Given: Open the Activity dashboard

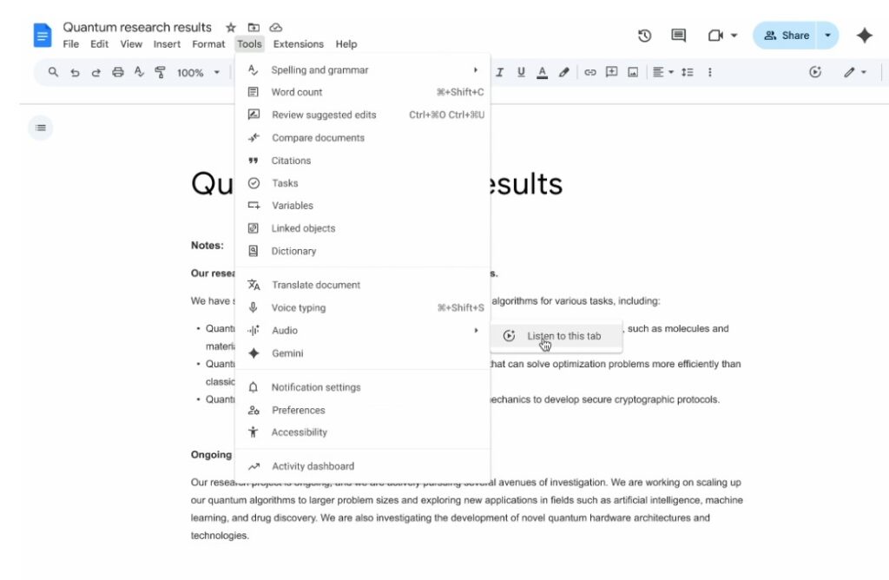Looking at the screenshot, I should (x=363, y=466).
